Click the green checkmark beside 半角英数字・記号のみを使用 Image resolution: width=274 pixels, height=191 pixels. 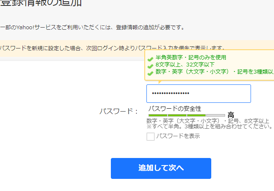pyautogui.click(x=150, y=58)
